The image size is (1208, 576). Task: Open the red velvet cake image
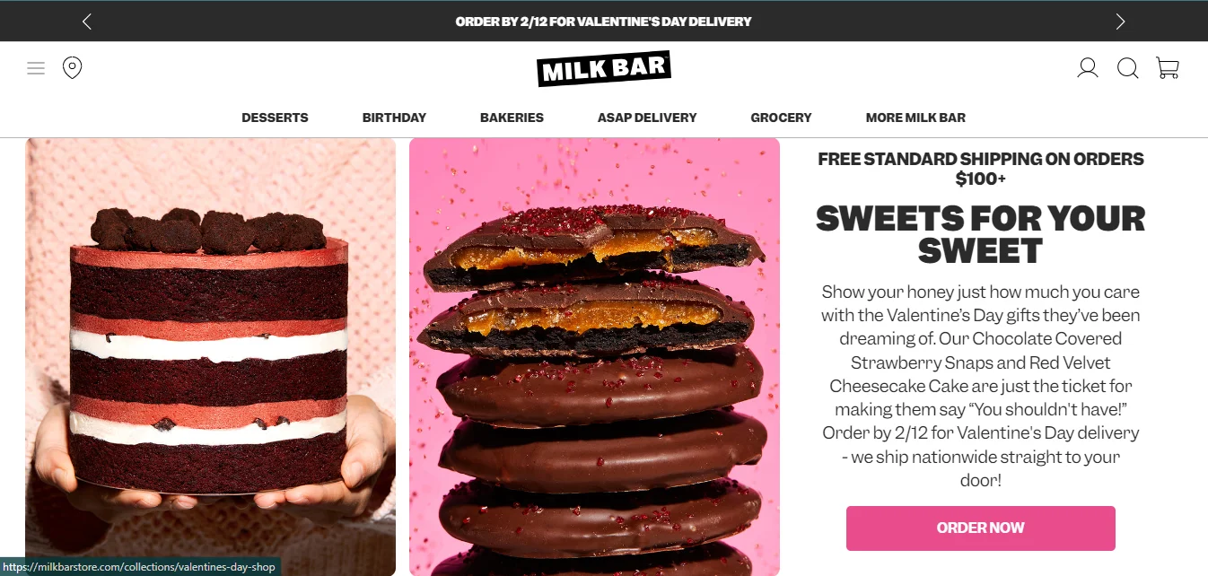[210, 356]
